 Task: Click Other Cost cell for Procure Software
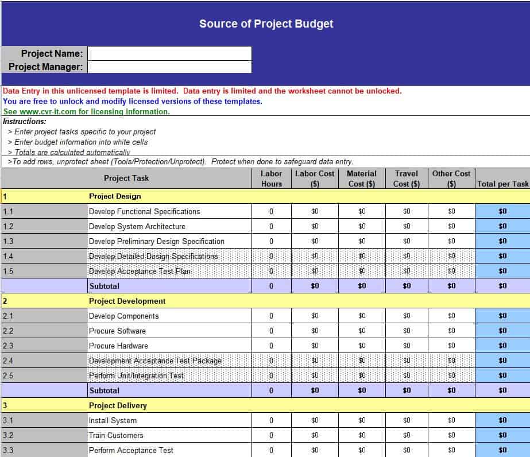[x=451, y=331]
